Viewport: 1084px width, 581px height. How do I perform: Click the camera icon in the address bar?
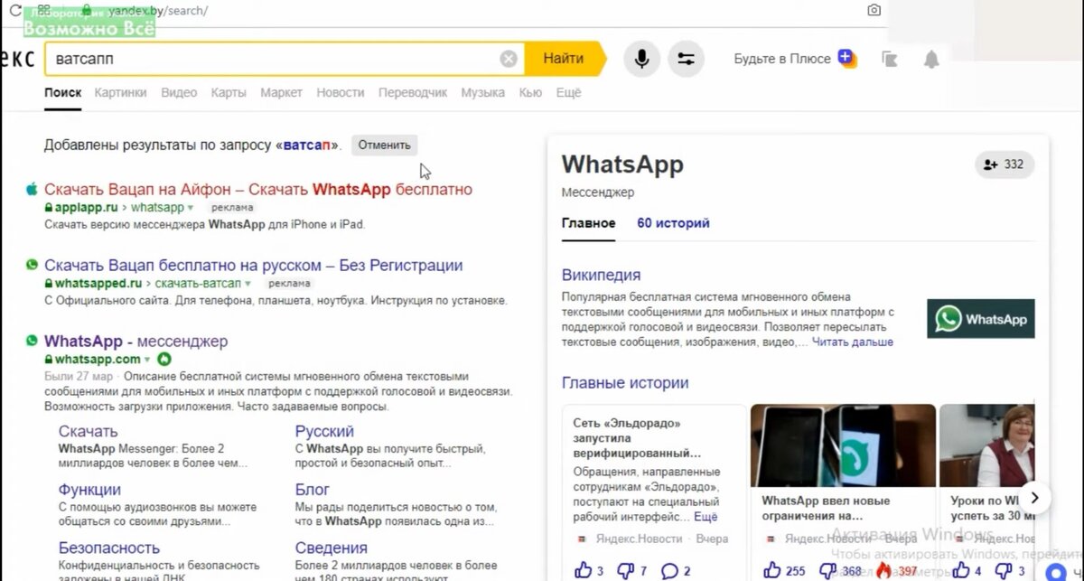(x=874, y=10)
